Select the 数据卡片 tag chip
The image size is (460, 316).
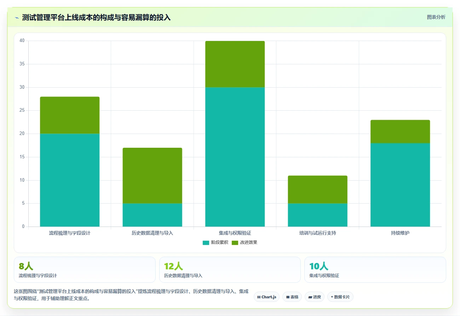(340, 297)
